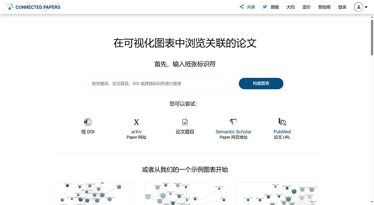The width and height of the screenshot is (374, 205).
Task: Click the Semantic Scholar icon
Action: (233, 122)
